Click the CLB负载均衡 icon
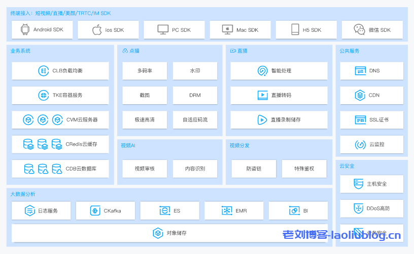This screenshot has height=254, width=414. click(44, 71)
